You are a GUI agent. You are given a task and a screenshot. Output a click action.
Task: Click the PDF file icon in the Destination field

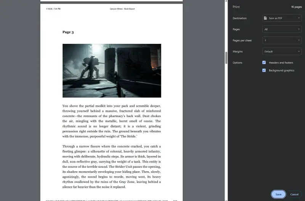pos(265,18)
